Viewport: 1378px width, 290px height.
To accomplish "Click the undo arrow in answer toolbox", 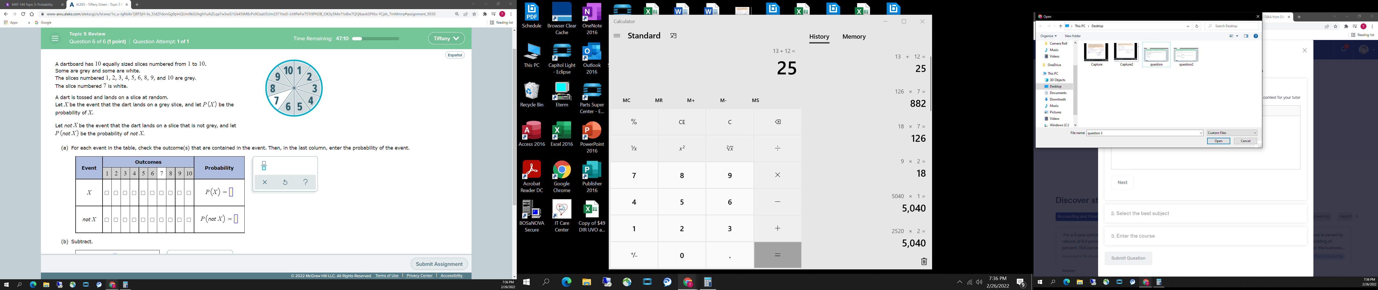I will (285, 182).
